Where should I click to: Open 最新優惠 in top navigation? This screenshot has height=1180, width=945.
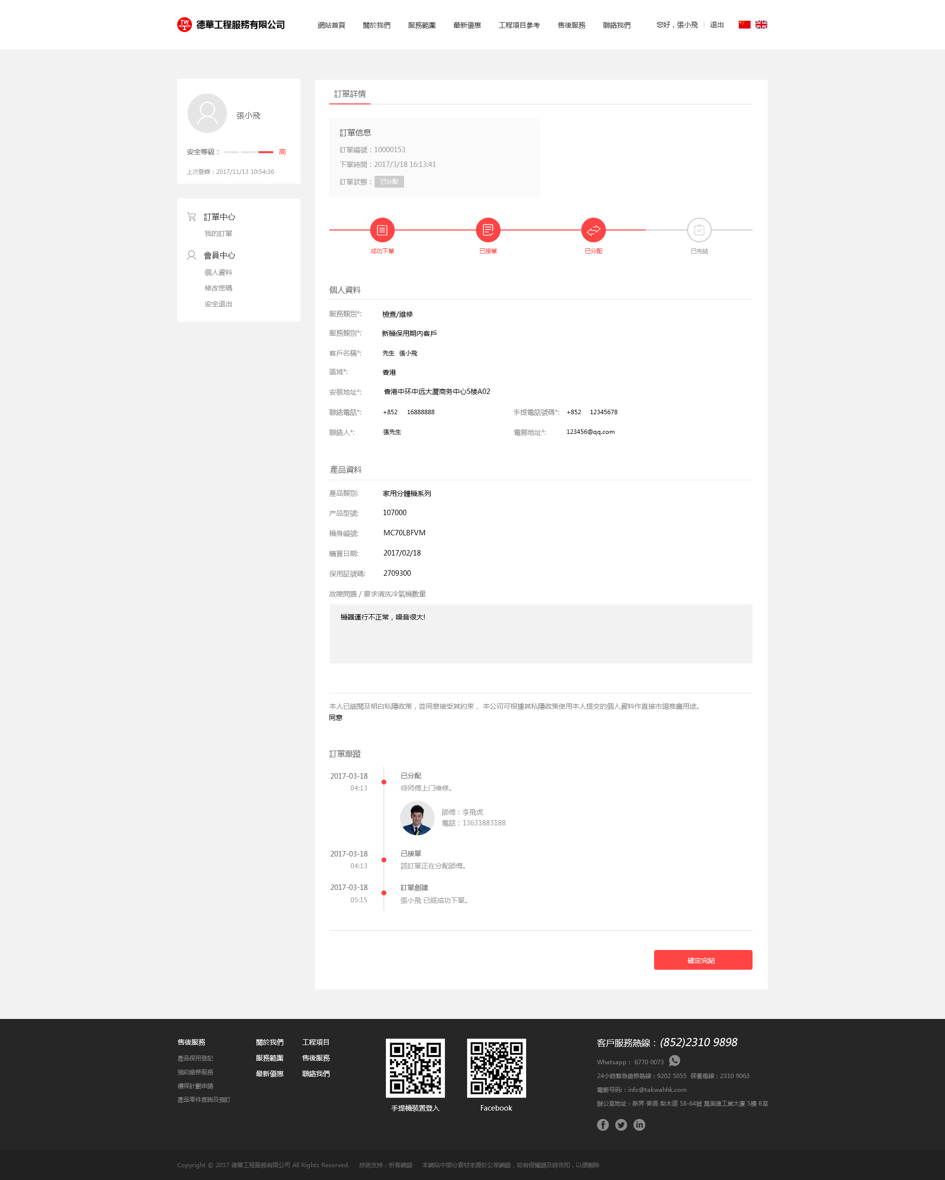point(467,25)
